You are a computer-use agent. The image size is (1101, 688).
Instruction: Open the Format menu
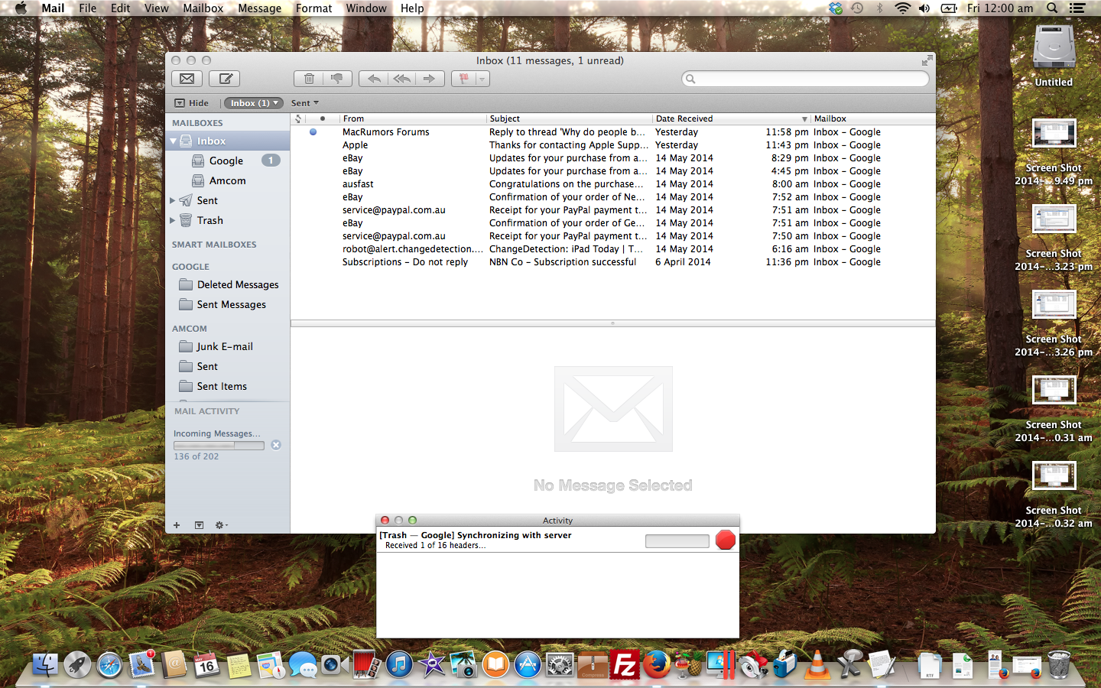(313, 8)
